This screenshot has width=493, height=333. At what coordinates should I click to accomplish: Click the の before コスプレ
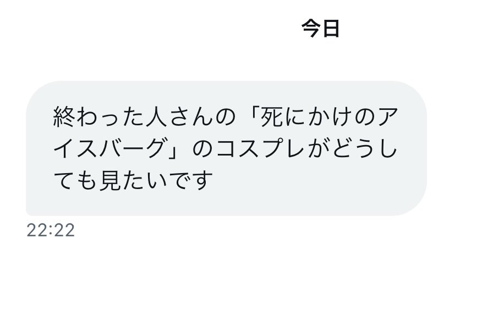click(x=203, y=149)
